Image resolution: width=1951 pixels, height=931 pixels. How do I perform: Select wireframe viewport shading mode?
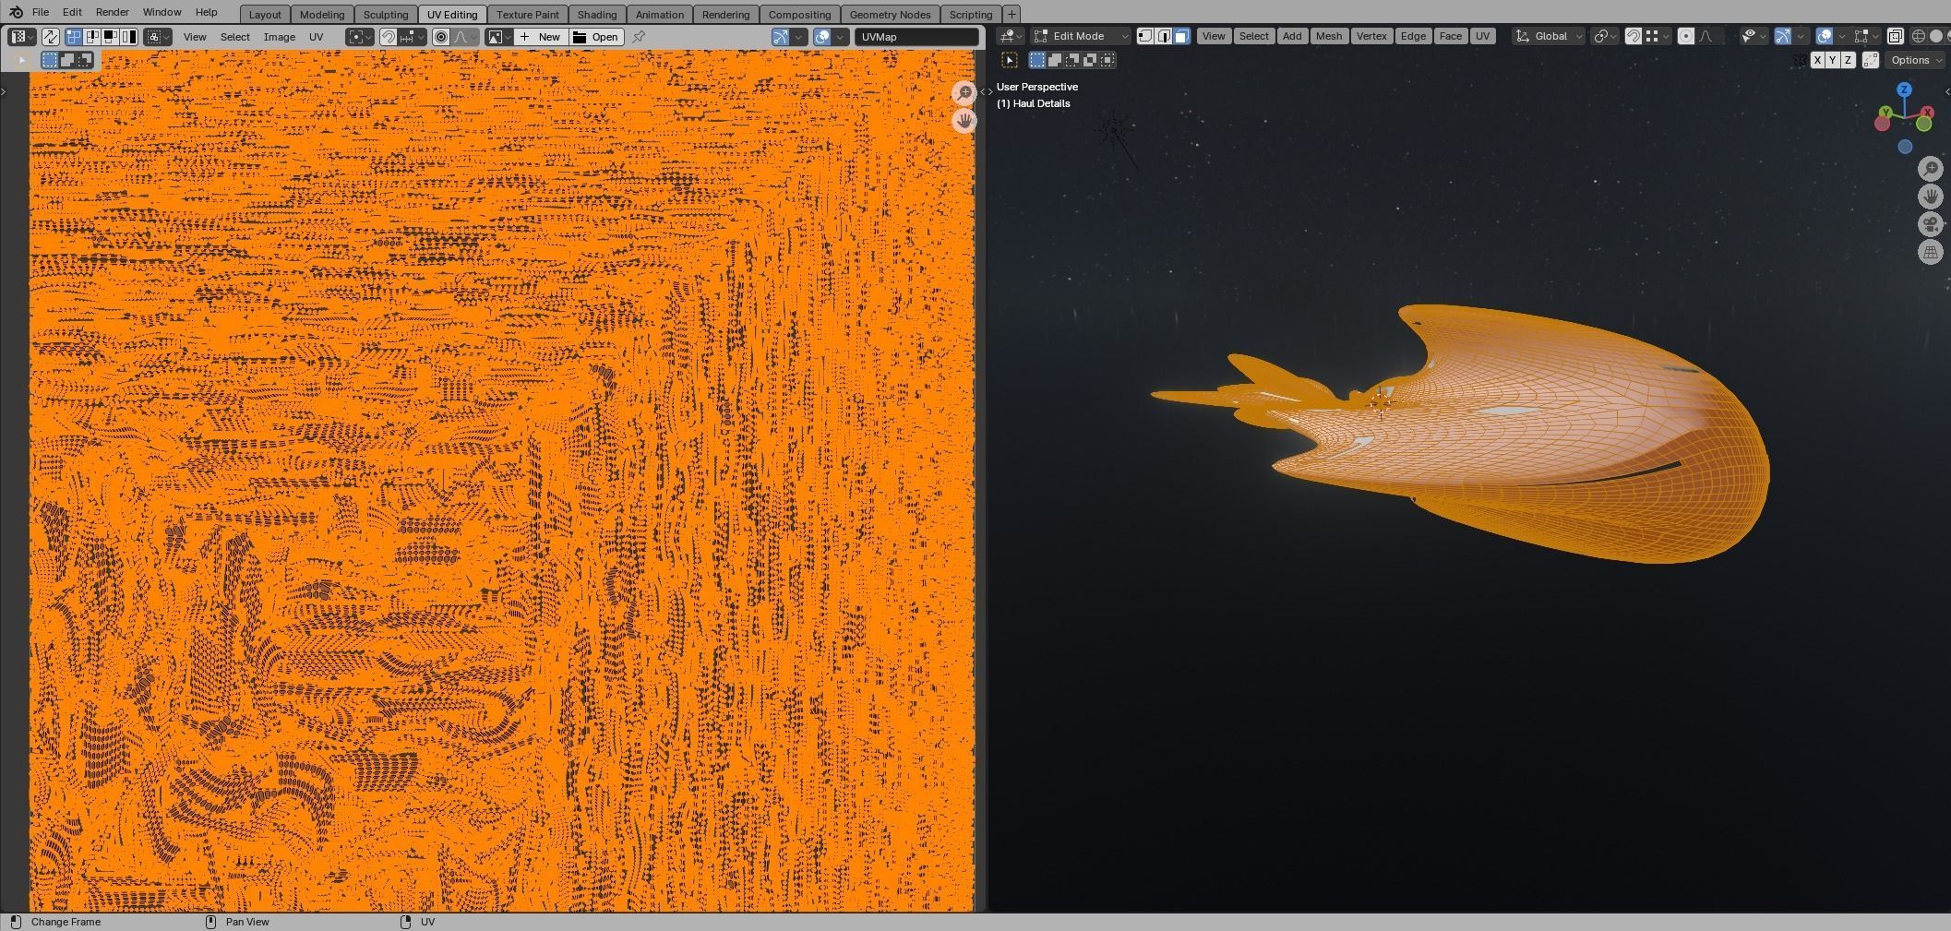[x=1918, y=36]
